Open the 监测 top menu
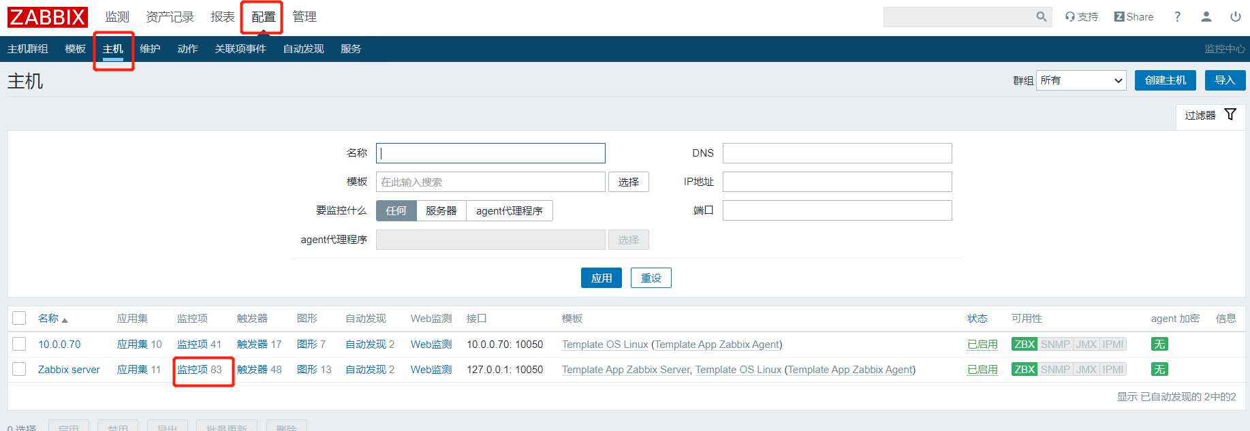The height and width of the screenshot is (431, 1250). tap(117, 17)
